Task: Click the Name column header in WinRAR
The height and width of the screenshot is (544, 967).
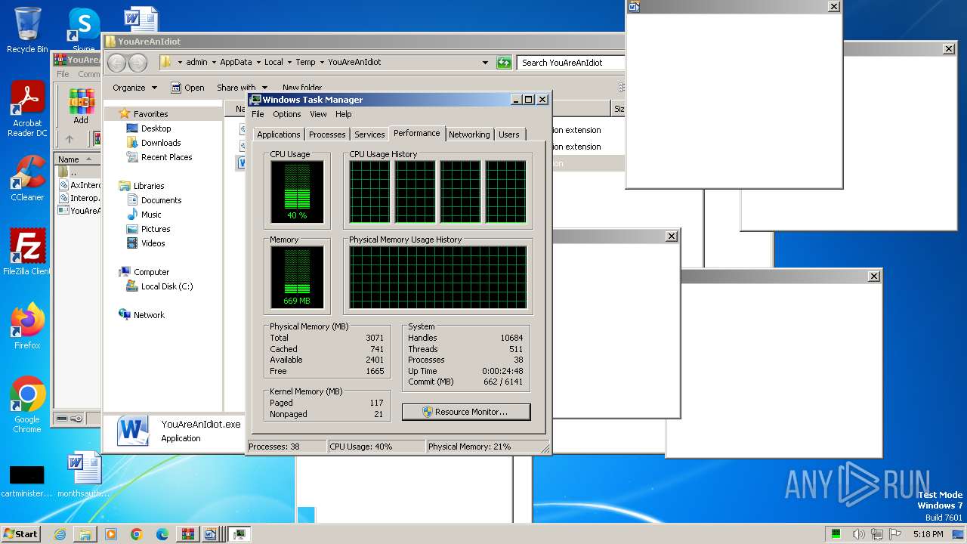Action: click(77, 159)
